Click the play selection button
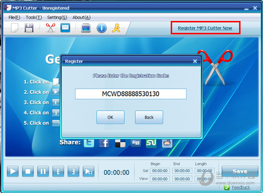Viewport: 263px width, 193px height. 88,171
